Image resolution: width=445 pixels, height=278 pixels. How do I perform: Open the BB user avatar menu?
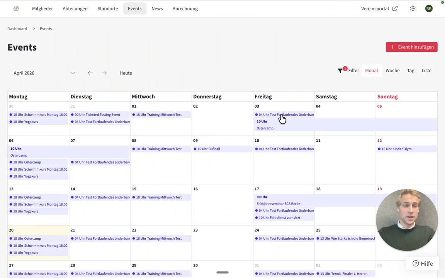[429, 8]
